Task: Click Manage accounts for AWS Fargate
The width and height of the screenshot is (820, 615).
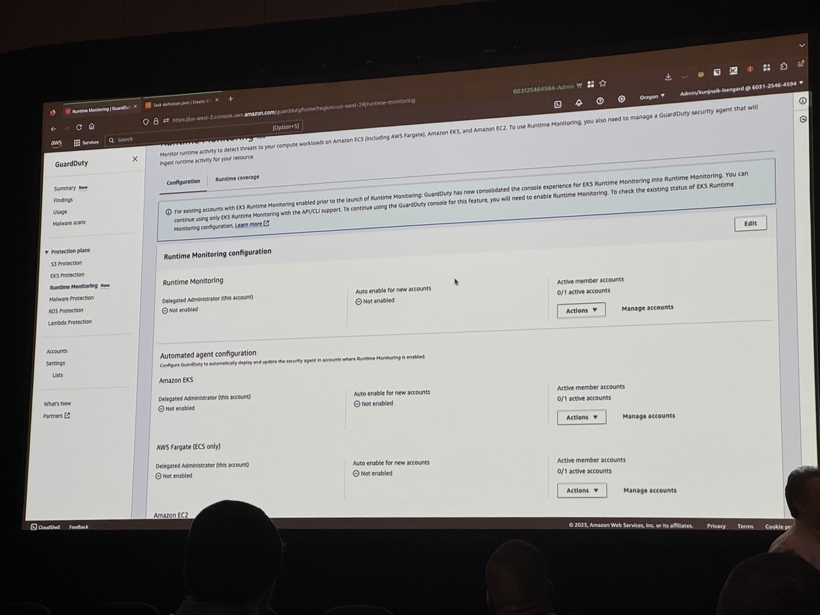Action: click(x=650, y=491)
